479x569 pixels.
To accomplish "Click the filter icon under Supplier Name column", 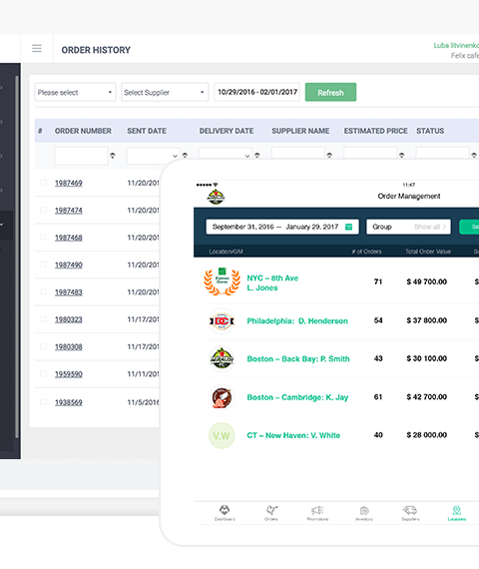I will [329, 156].
